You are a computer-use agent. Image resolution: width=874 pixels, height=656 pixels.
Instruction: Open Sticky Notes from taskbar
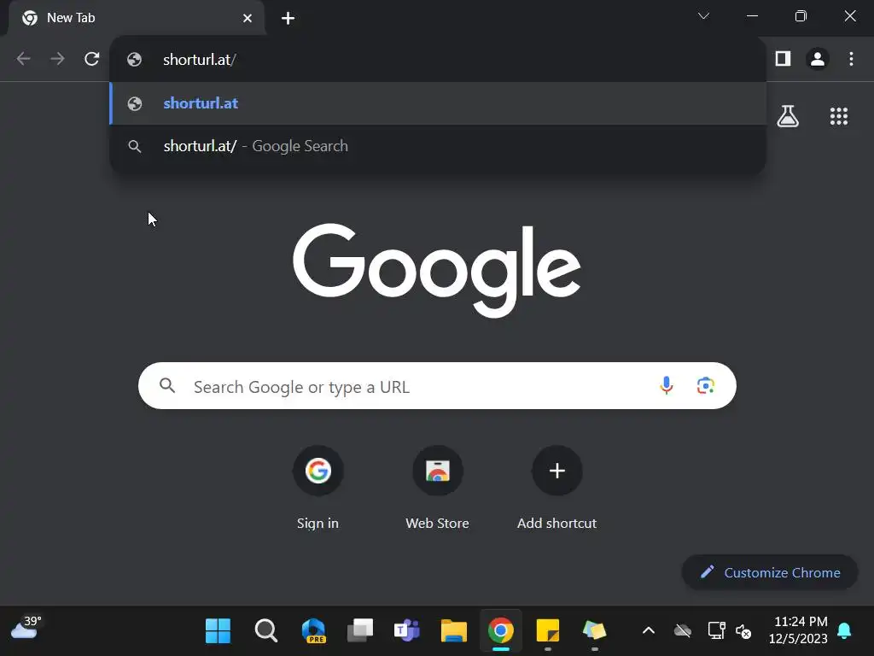(547, 631)
